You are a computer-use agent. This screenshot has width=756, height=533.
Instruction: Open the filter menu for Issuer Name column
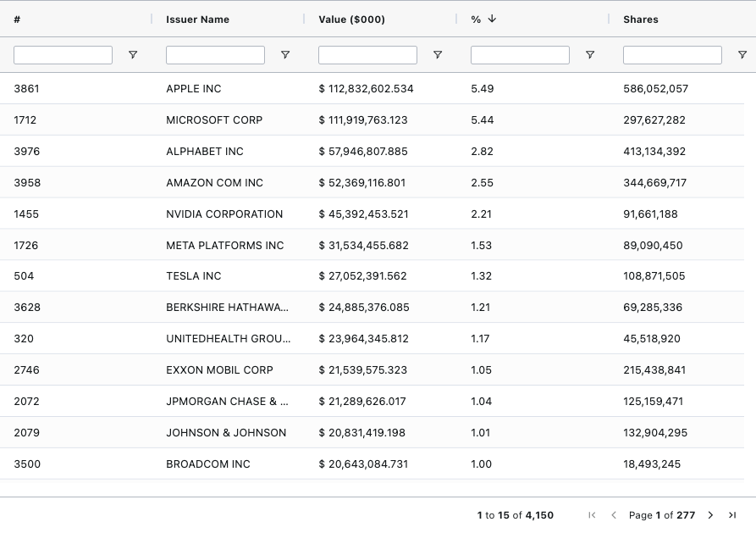coord(285,55)
